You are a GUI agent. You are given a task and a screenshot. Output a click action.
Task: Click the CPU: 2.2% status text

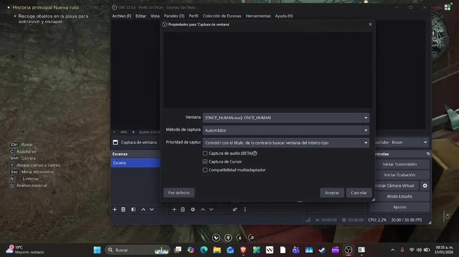point(377,220)
